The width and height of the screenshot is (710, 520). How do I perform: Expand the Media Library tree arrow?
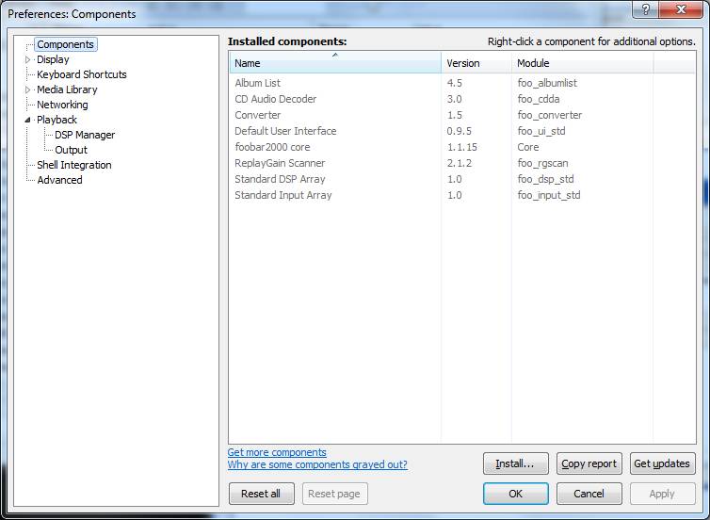click(x=27, y=89)
